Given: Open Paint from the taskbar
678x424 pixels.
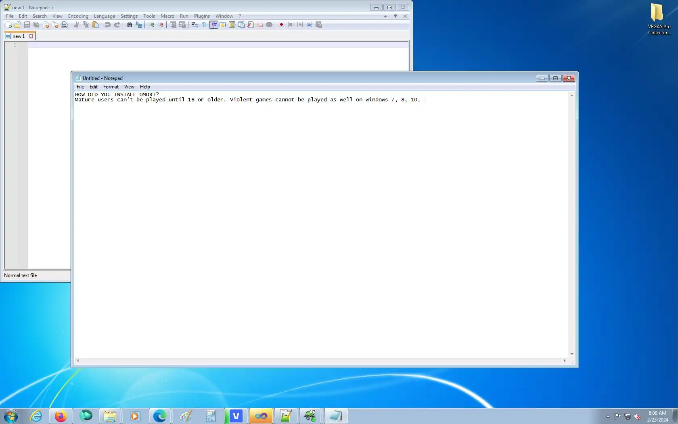Looking at the screenshot, I should pyautogui.click(x=185, y=416).
